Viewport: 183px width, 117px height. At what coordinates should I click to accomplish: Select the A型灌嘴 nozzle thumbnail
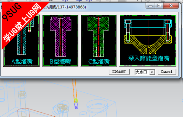[21, 41]
